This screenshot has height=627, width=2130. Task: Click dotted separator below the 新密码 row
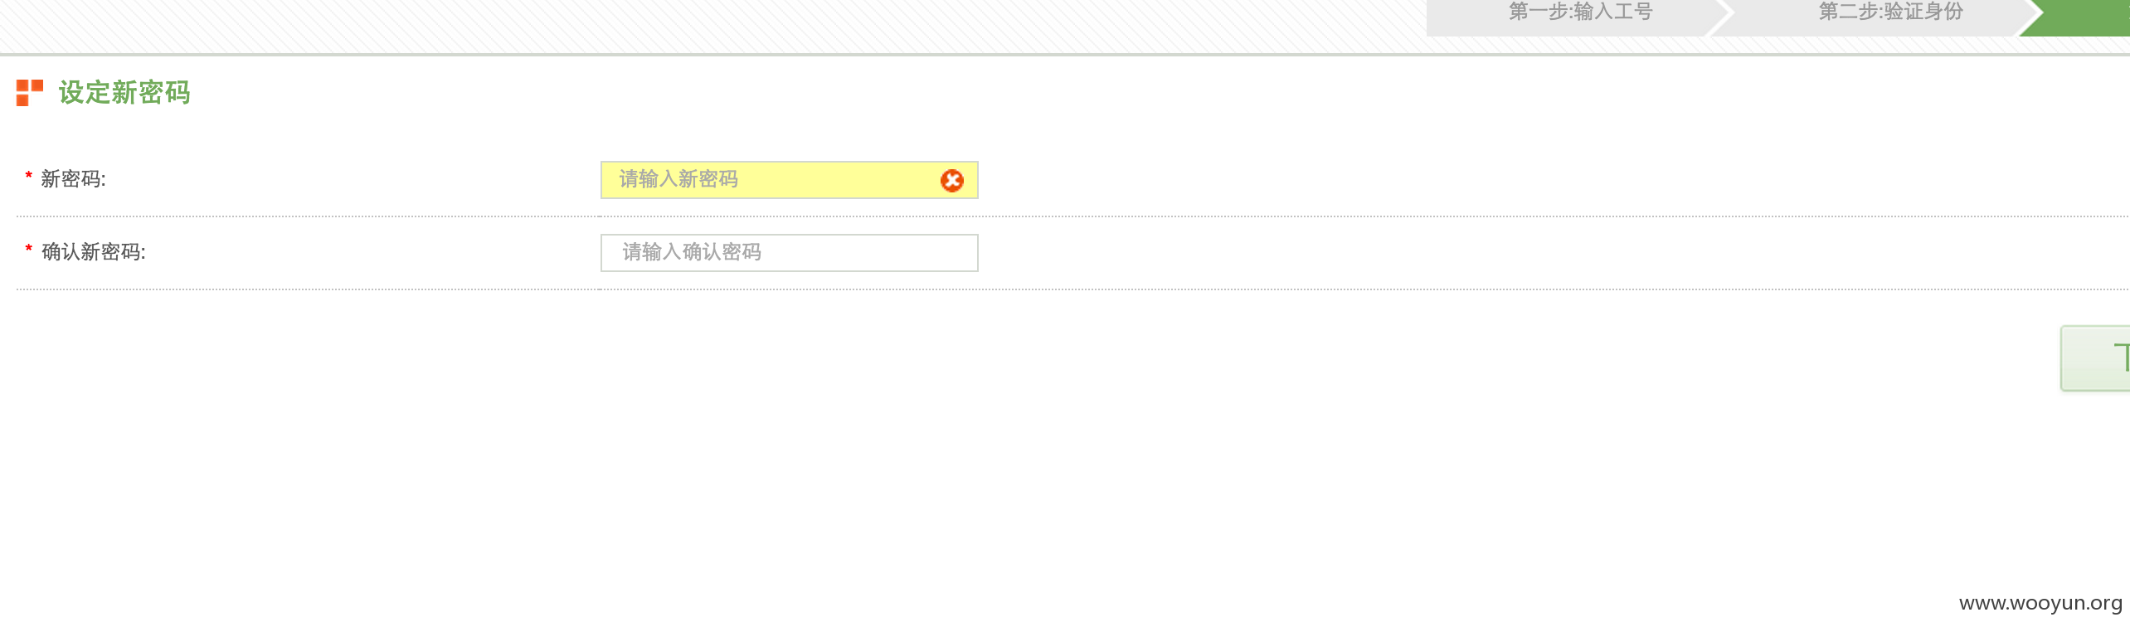pos(1072,216)
